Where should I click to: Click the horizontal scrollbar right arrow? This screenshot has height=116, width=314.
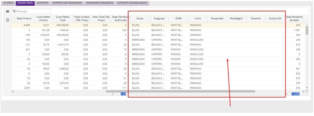coord(303,91)
